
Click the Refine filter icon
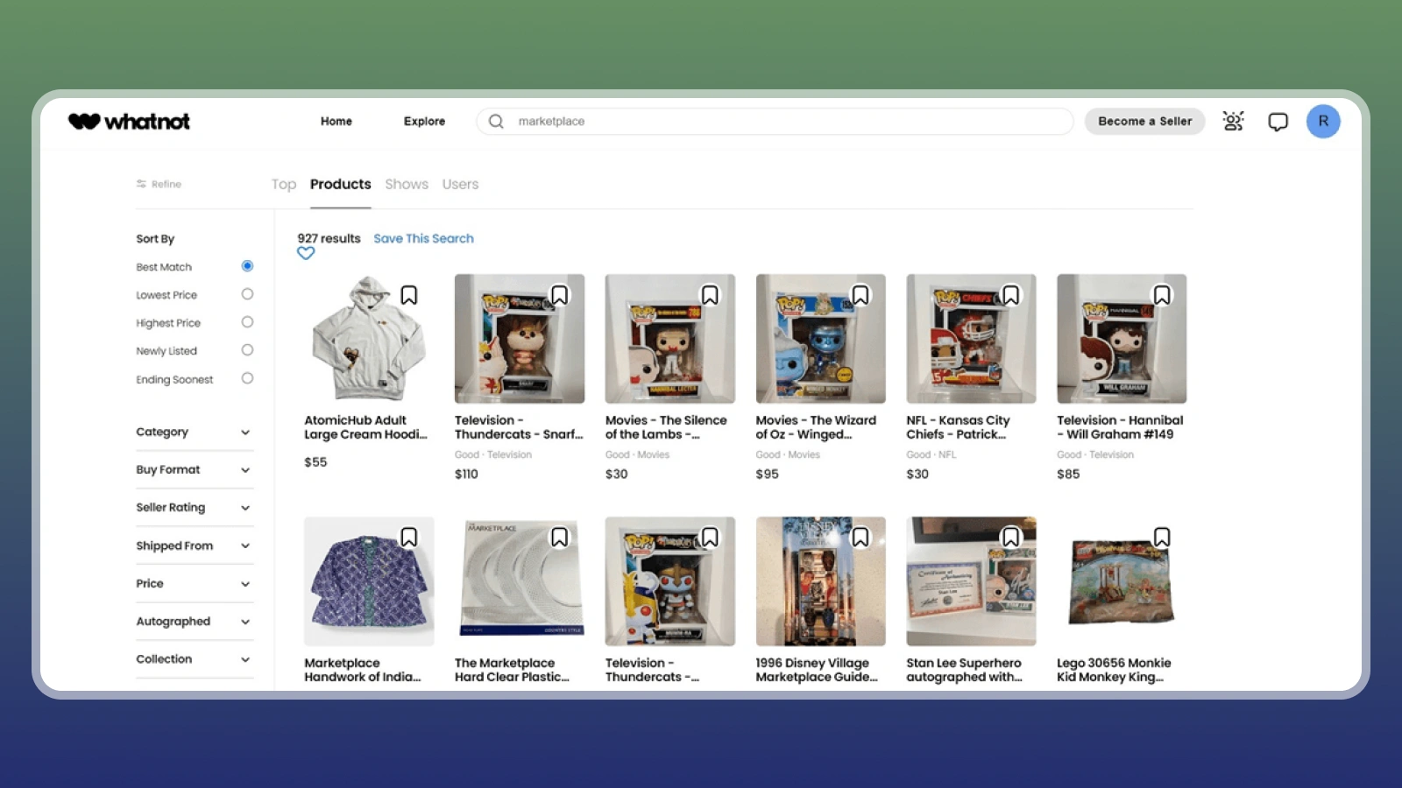(141, 184)
